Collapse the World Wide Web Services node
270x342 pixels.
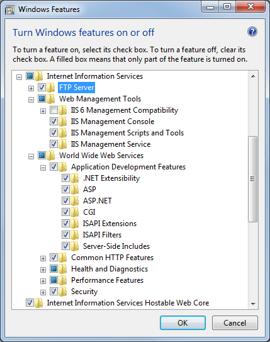click(x=31, y=157)
